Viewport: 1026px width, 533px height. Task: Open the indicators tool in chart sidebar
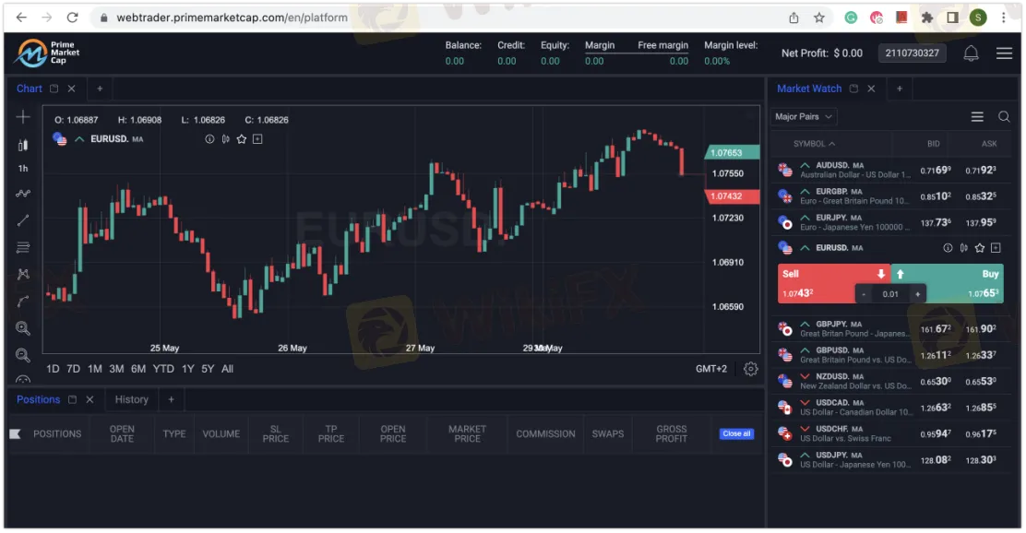tap(23, 194)
